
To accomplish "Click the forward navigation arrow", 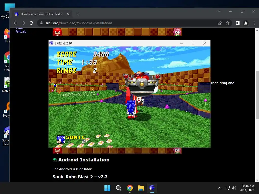I will [x=23, y=23].
